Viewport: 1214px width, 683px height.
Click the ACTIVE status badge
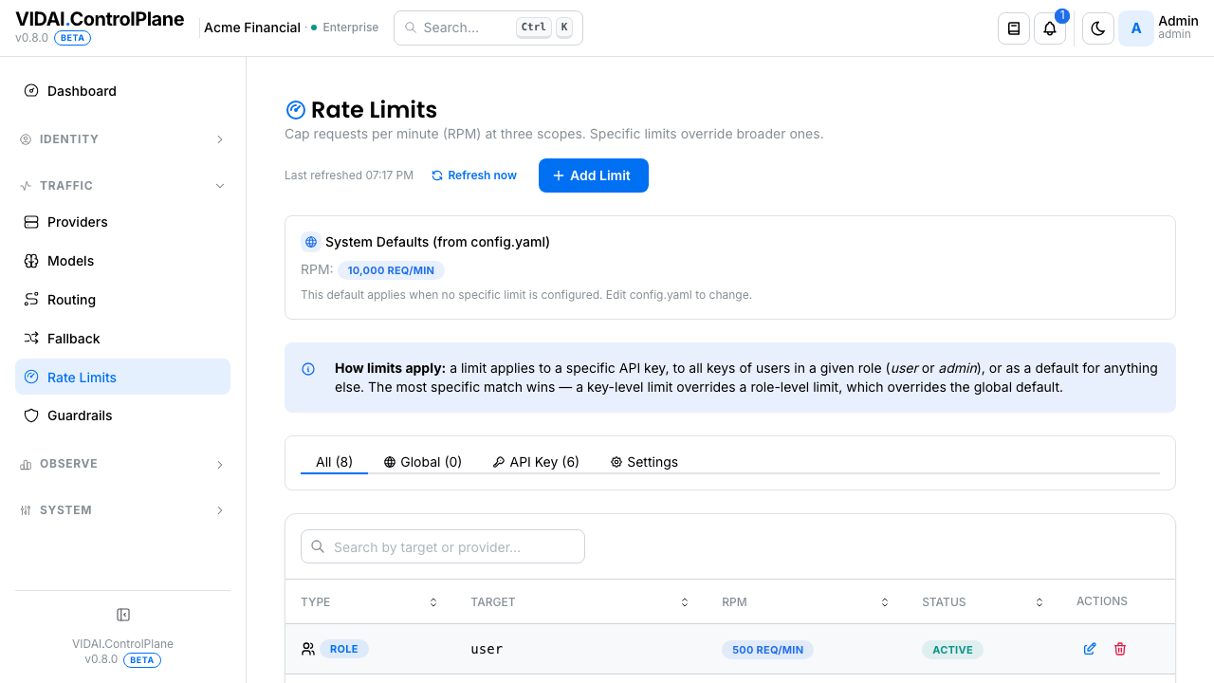click(x=952, y=650)
